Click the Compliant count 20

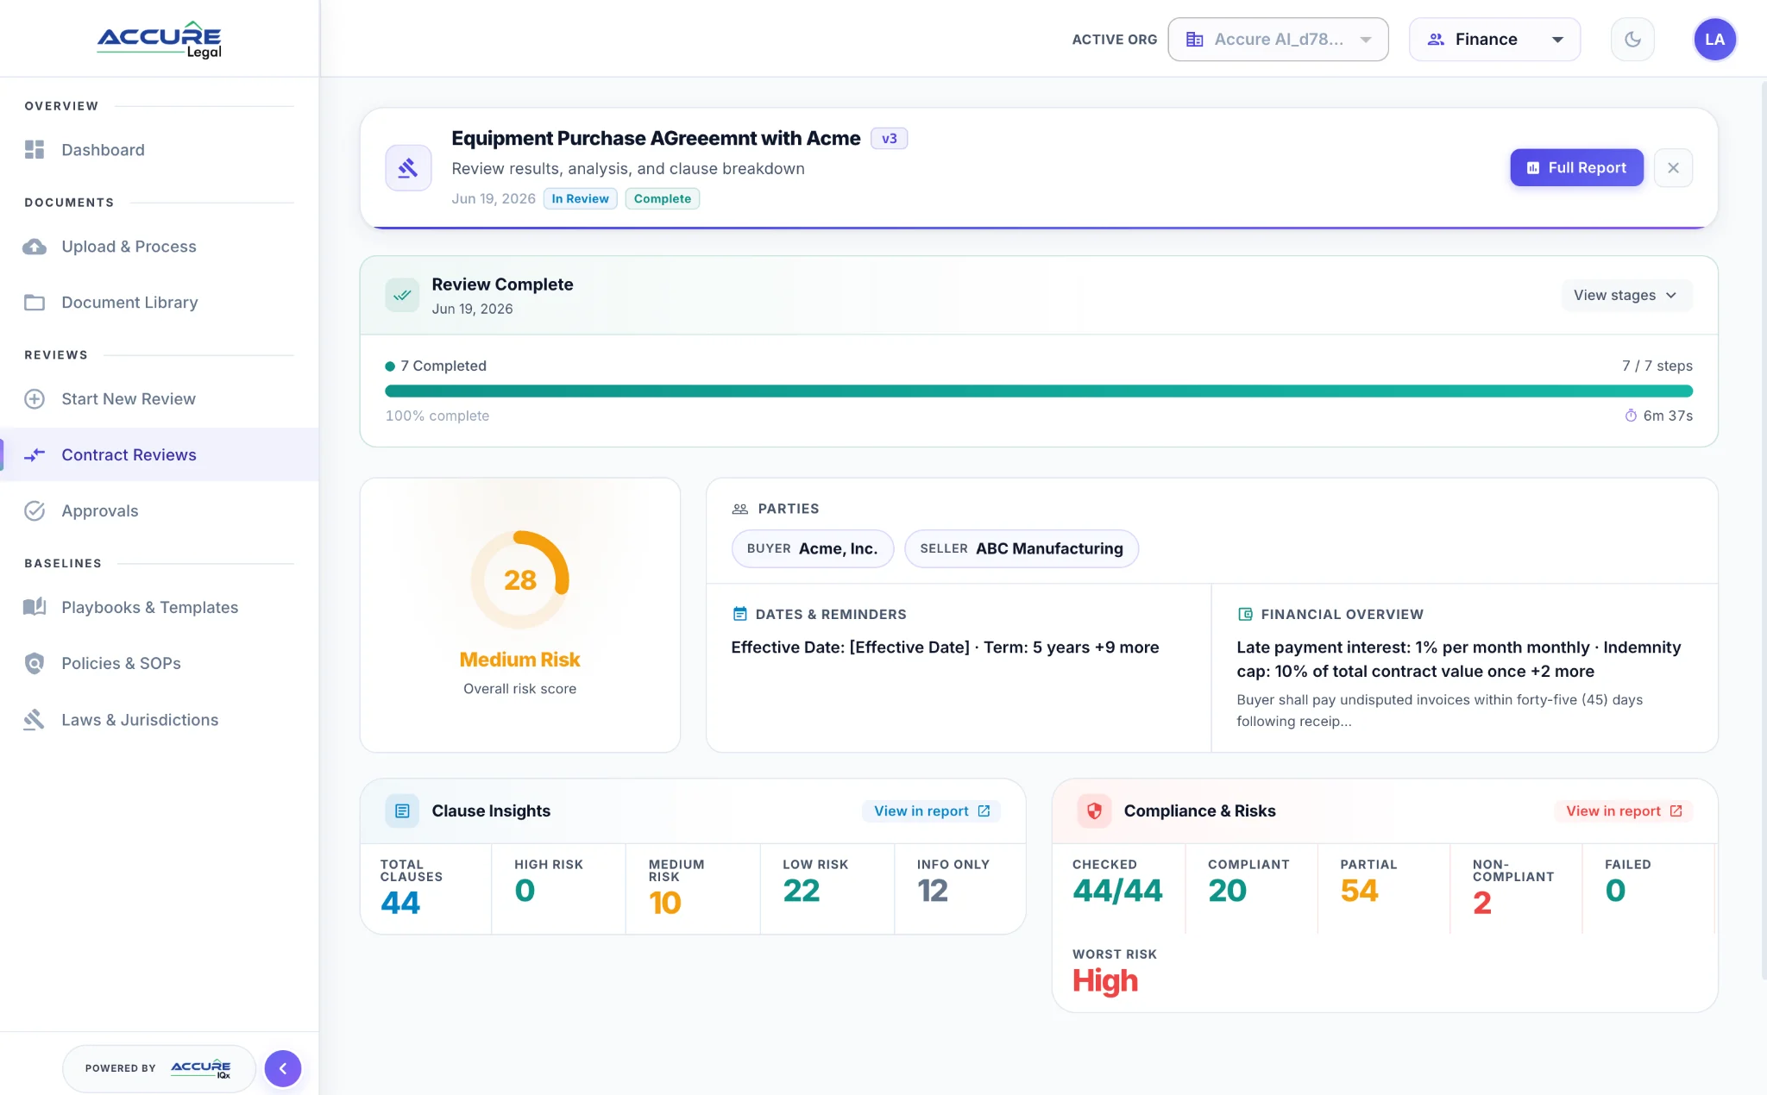[1228, 891]
